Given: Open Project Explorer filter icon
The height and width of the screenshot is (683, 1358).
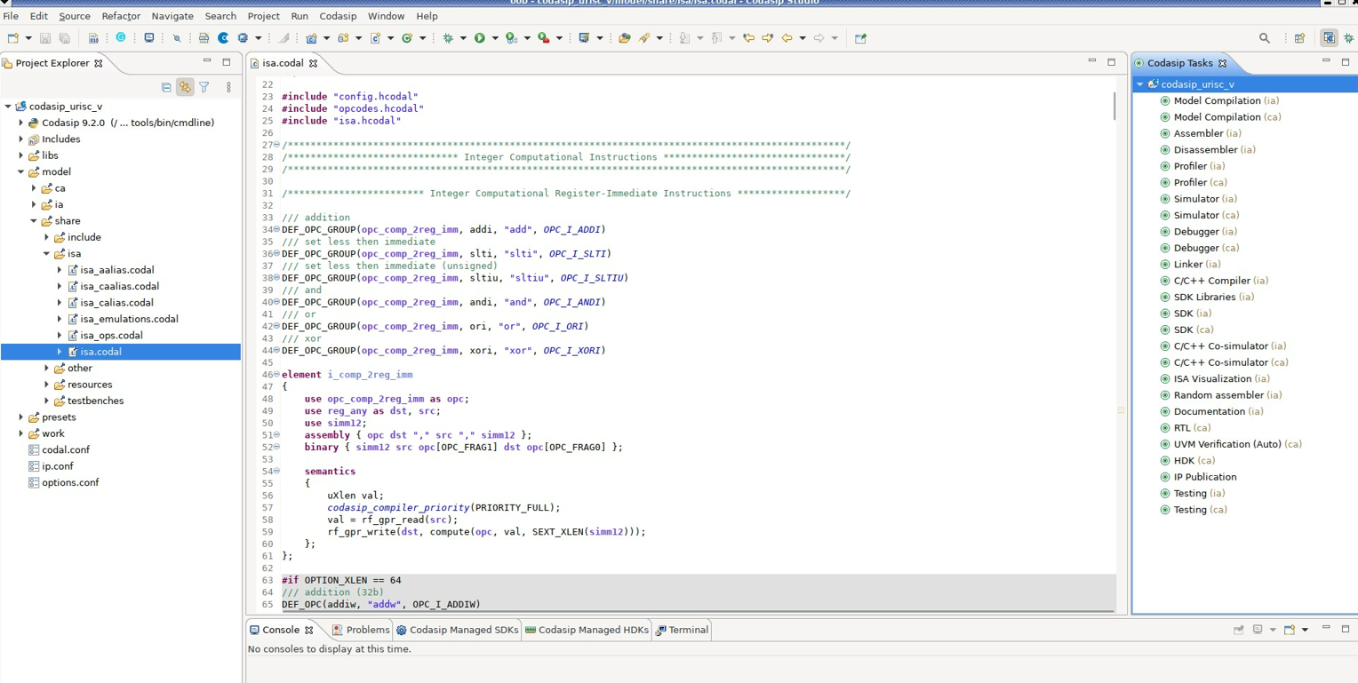Looking at the screenshot, I should pyautogui.click(x=204, y=87).
